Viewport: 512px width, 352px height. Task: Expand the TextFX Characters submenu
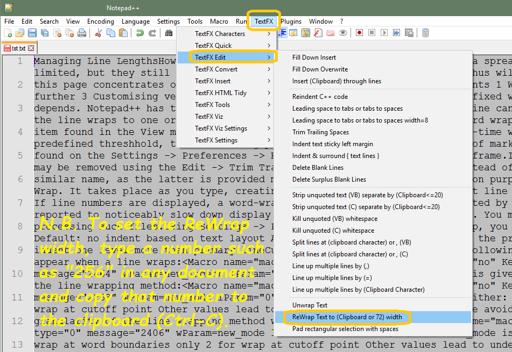click(226, 34)
